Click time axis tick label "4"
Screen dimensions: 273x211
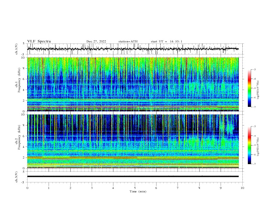[x=113, y=188]
